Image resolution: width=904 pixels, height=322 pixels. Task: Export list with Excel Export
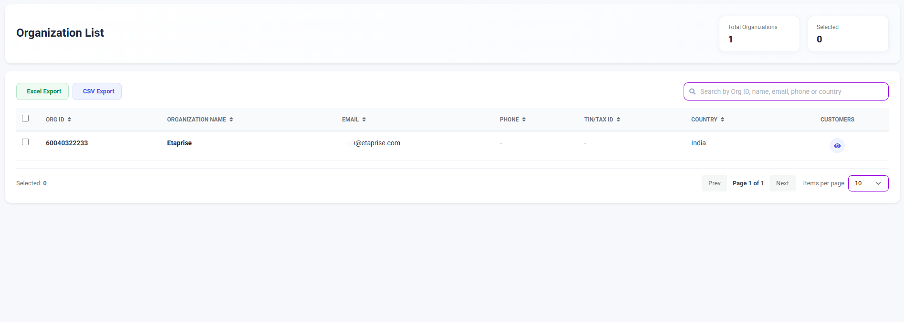(x=42, y=91)
